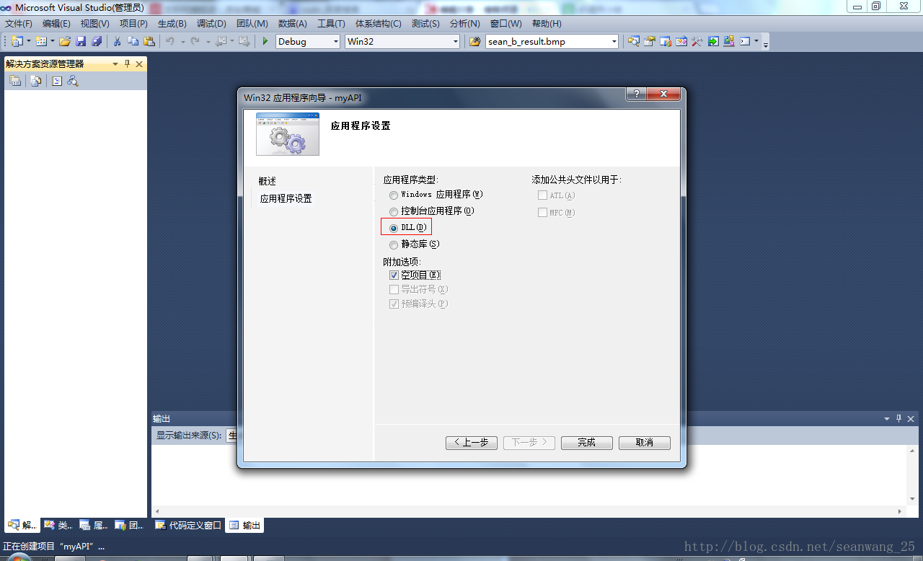
Task: Open Toolbox wrench-and-hammer toolbar icon
Action: pos(697,41)
